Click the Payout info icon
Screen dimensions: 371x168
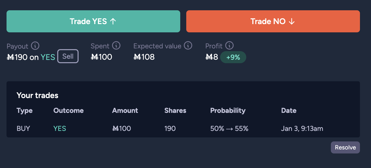pos(35,46)
